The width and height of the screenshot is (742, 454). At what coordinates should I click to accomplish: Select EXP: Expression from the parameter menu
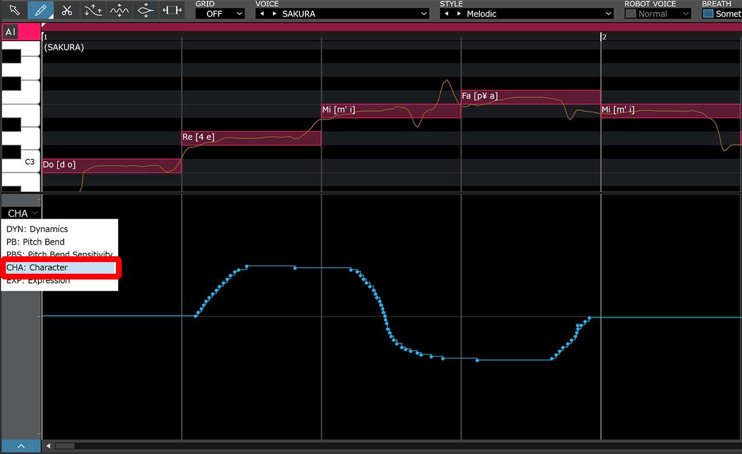tap(37, 280)
